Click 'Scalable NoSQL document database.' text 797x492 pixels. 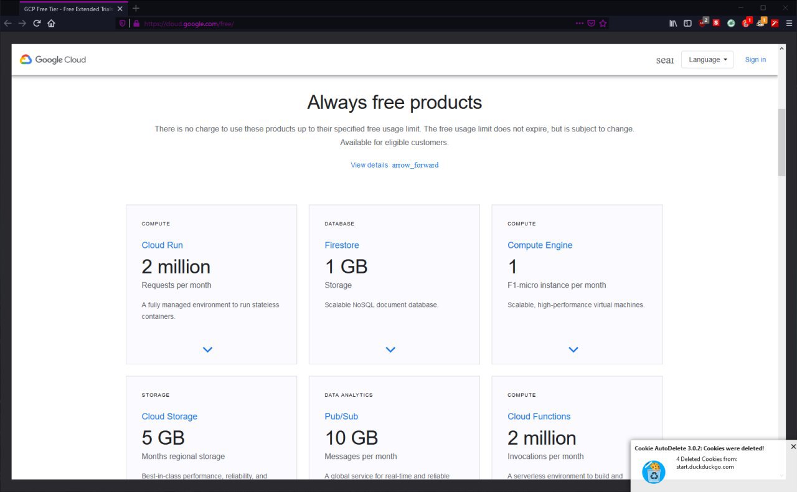382,305
